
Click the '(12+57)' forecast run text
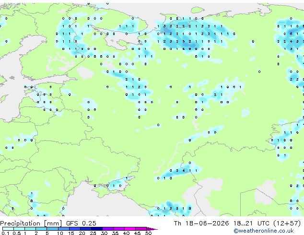coord(287,223)
